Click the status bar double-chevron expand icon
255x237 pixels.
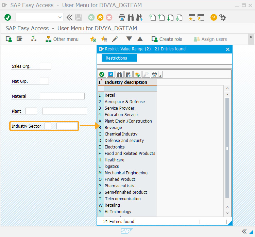[244, 231]
